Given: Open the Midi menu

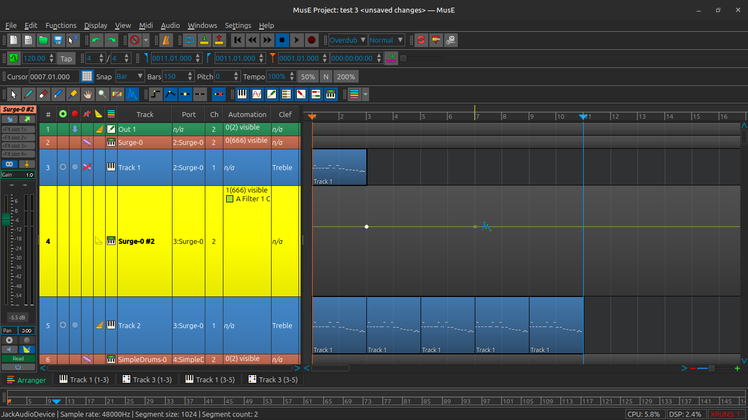Looking at the screenshot, I should 146,26.
